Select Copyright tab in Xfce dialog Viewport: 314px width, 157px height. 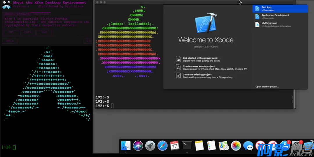tap(41, 14)
